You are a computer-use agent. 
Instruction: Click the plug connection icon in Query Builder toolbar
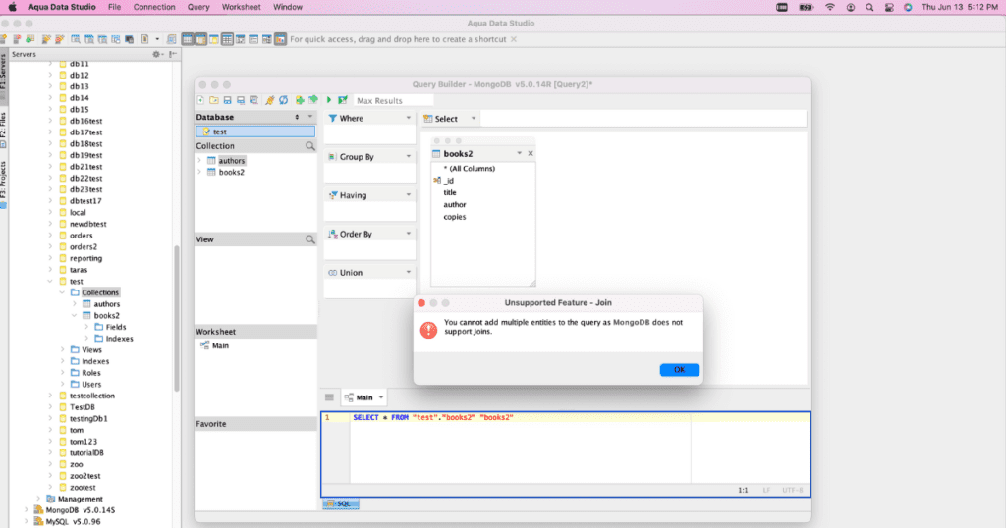270,101
